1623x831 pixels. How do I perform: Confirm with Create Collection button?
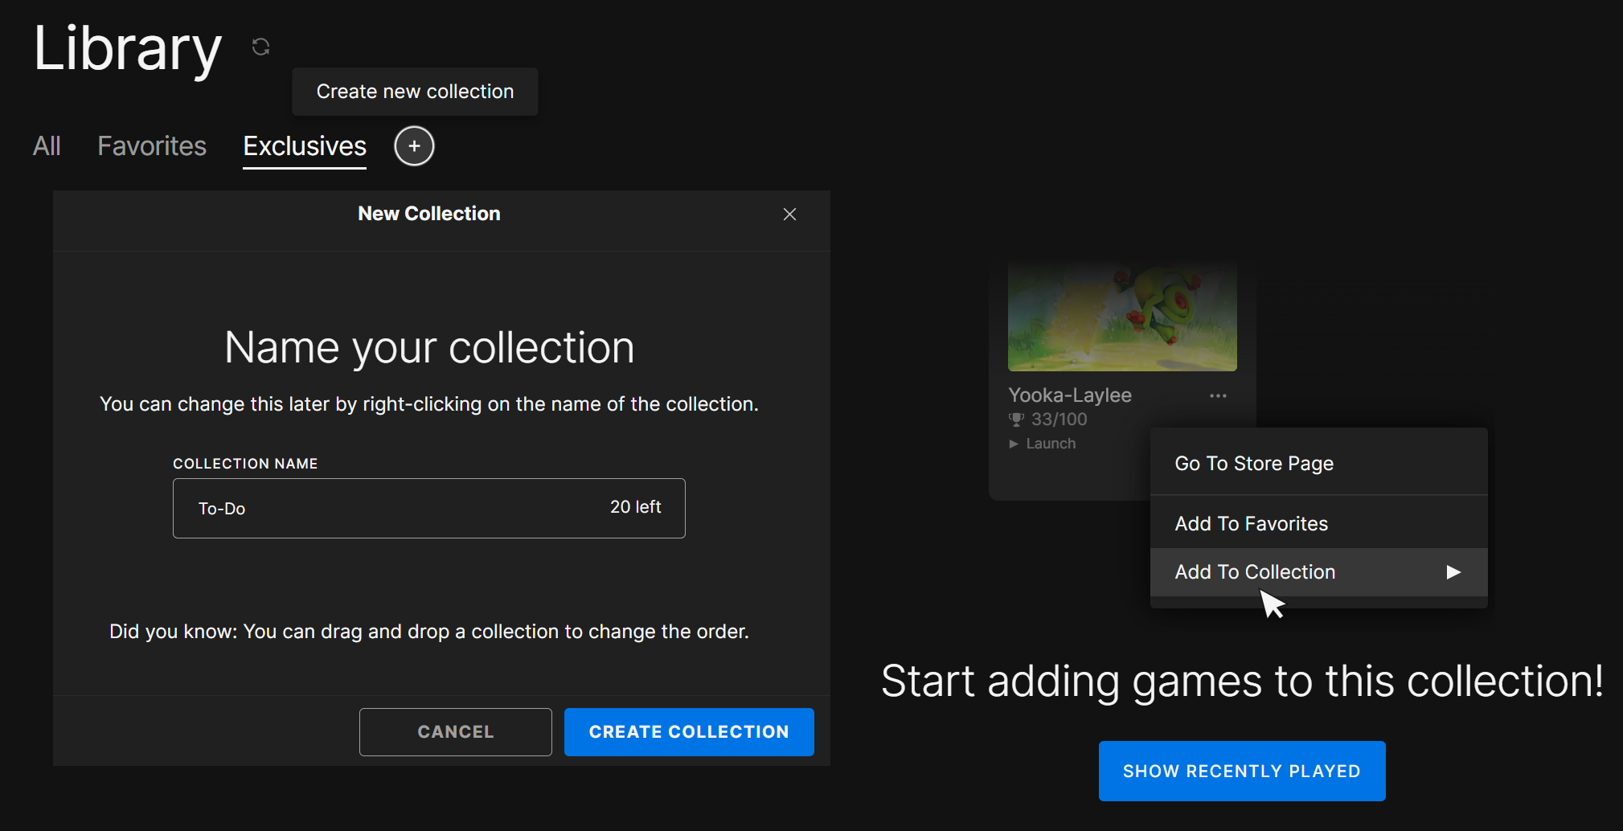(689, 732)
